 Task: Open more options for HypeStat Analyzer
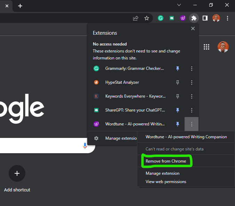[192, 82]
